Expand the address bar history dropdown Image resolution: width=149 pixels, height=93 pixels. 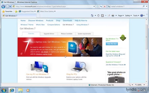94,6
